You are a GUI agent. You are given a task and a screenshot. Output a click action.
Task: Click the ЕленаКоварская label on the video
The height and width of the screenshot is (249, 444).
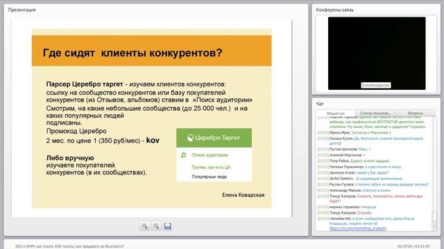[x=376, y=85]
